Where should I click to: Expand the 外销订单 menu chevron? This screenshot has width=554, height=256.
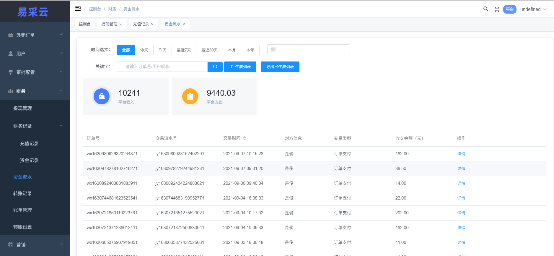61,35
